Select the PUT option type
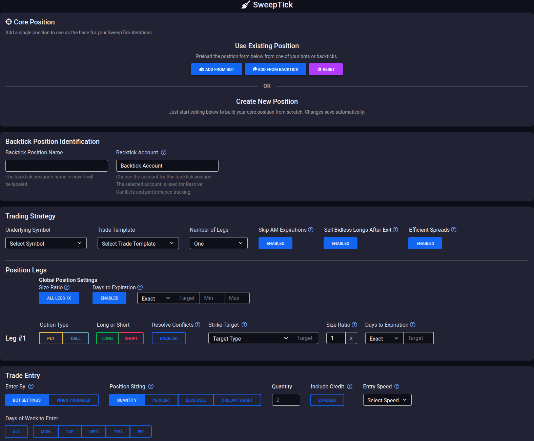This screenshot has width=534, height=441. tap(51, 338)
